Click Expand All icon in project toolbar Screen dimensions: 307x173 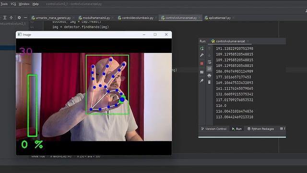coord(5,18)
